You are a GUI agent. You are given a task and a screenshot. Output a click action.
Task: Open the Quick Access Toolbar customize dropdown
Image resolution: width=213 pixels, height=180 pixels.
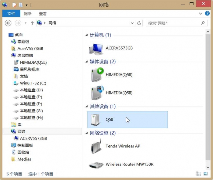[27, 5]
